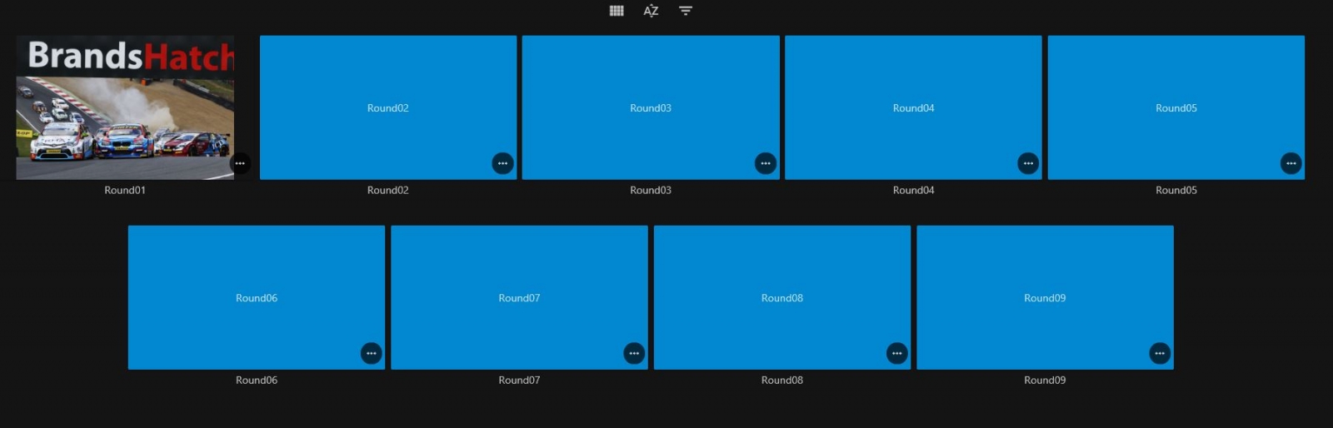The width and height of the screenshot is (1333, 428).
Task: Click the A-Z sort icon
Action: point(651,11)
